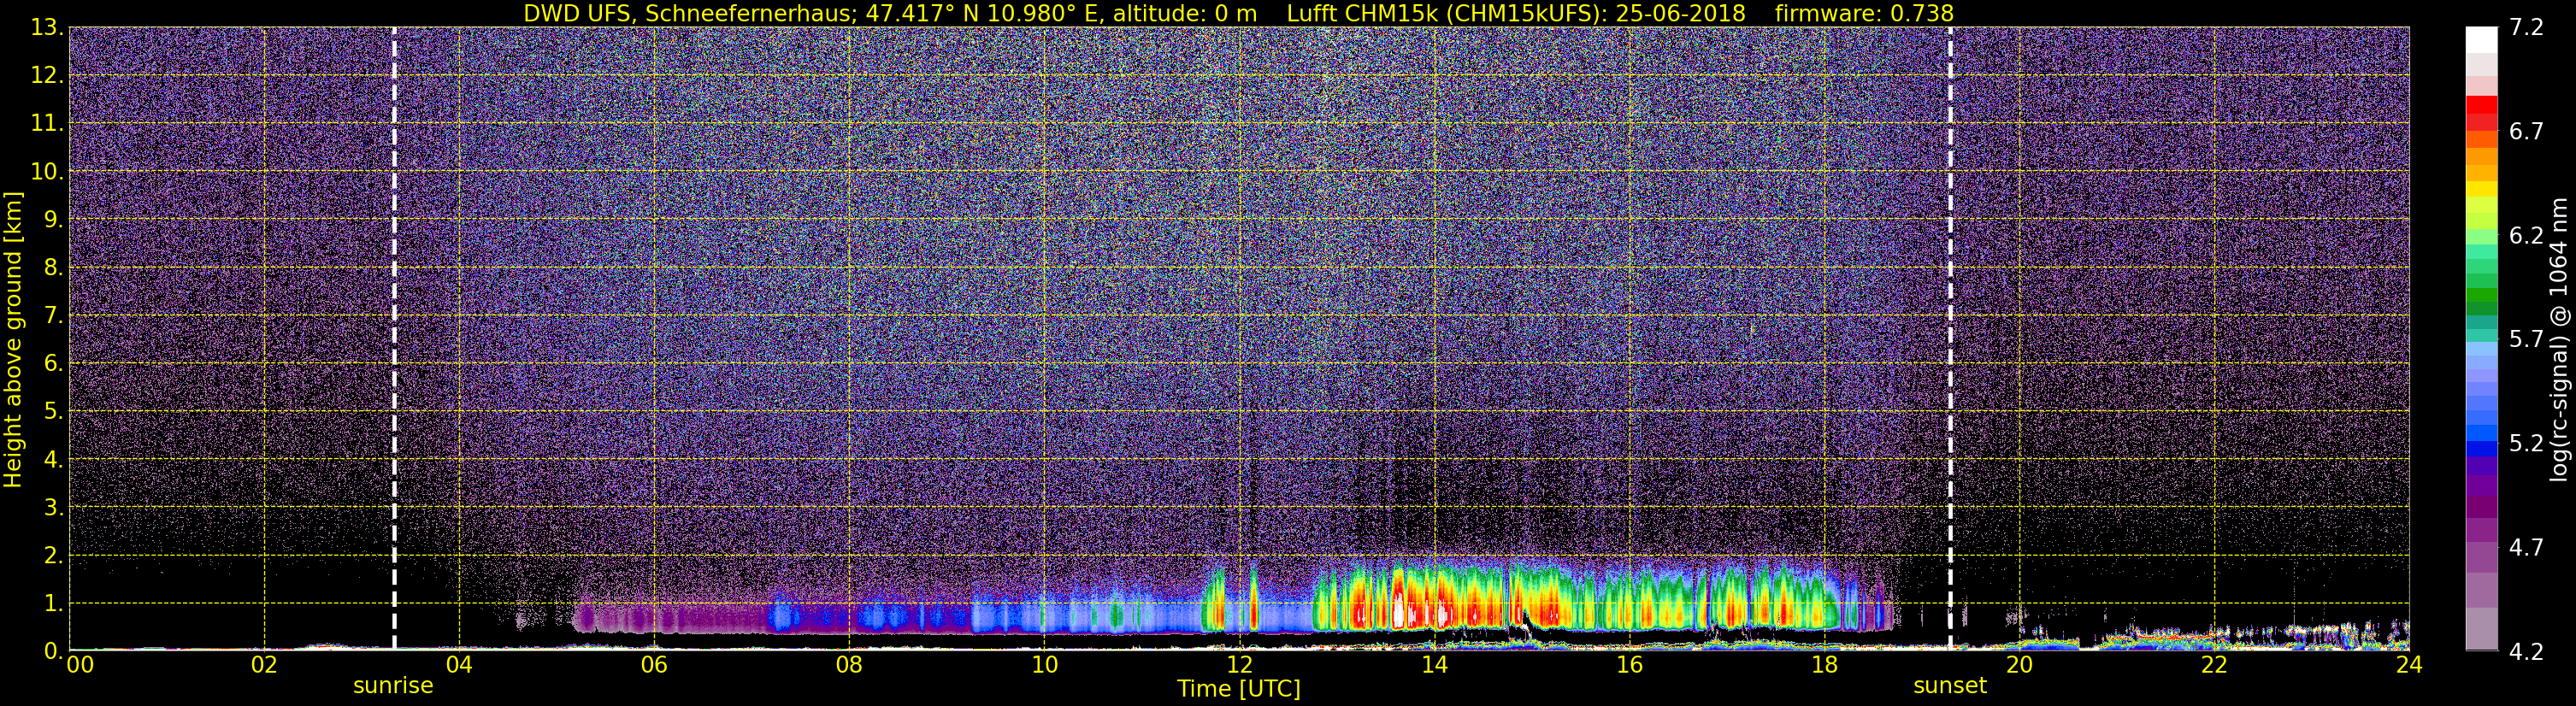Click time axis tick '02'
Screen dimensions: 2576x706
pos(264,665)
